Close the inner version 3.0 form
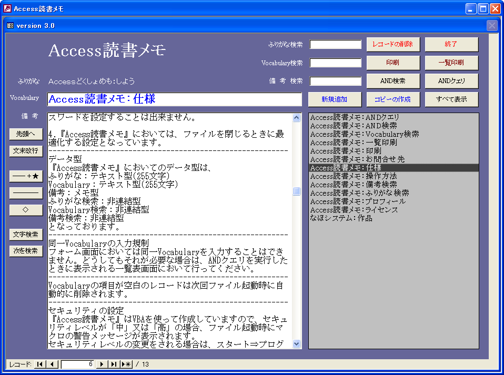The height and width of the screenshot is (375, 504). [x=492, y=25]
